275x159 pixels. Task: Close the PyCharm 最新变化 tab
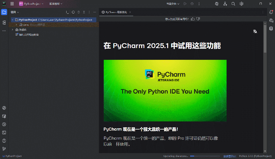coord(130,12)
